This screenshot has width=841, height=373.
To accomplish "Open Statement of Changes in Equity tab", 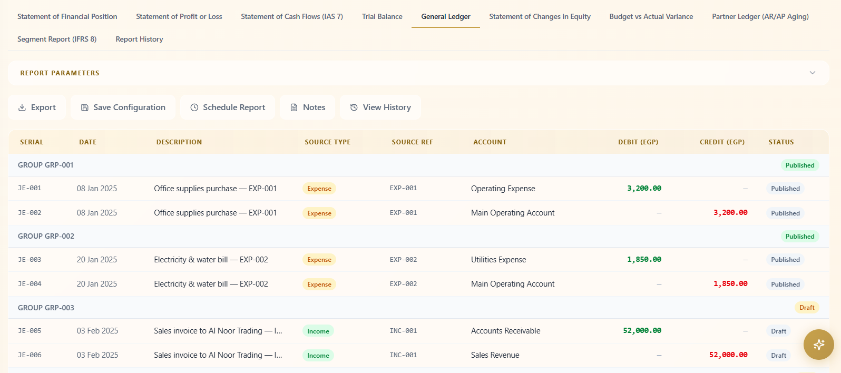I will [x=540, y=16].
